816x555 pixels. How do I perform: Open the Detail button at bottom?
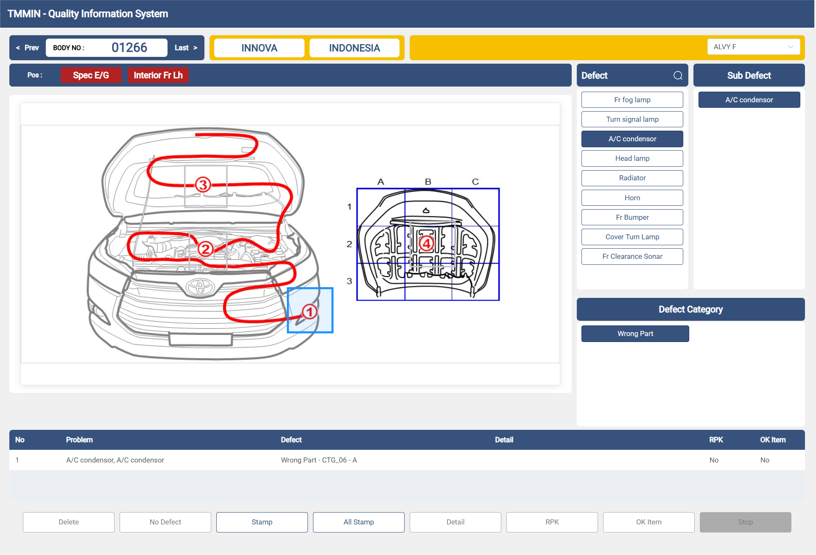click(456, 522)
